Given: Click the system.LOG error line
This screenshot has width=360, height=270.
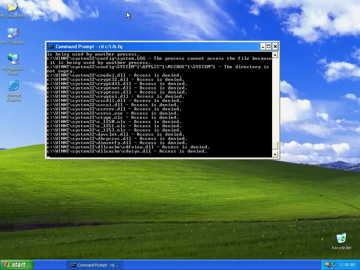Looking at the screenshot, I should coord(159,60).
